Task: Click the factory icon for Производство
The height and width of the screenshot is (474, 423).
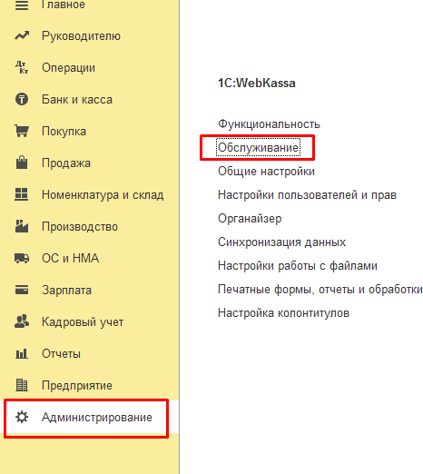Action: pyautogui.click(x=22, y=226)
